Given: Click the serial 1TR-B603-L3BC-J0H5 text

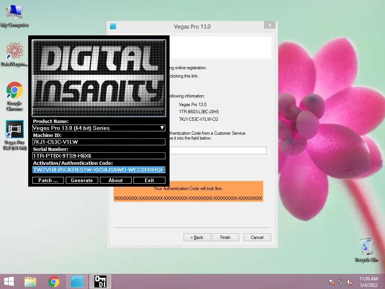Looking at the screenshot, I should click(x=199, y=112).
